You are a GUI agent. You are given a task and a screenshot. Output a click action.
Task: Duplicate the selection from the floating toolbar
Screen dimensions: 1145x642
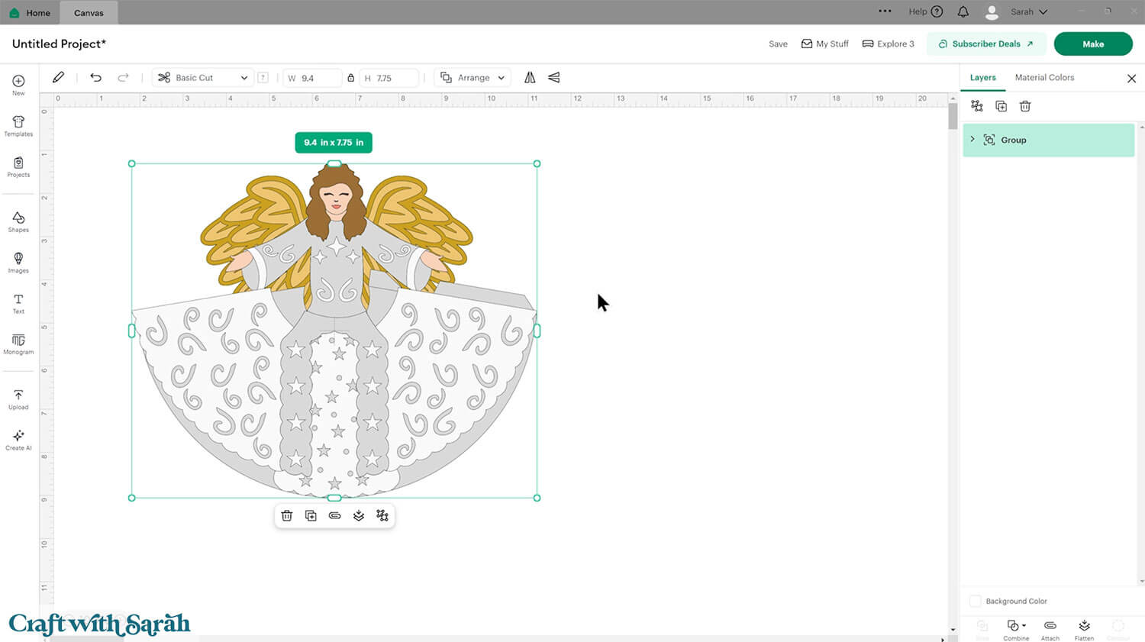(x=311, y=515)
